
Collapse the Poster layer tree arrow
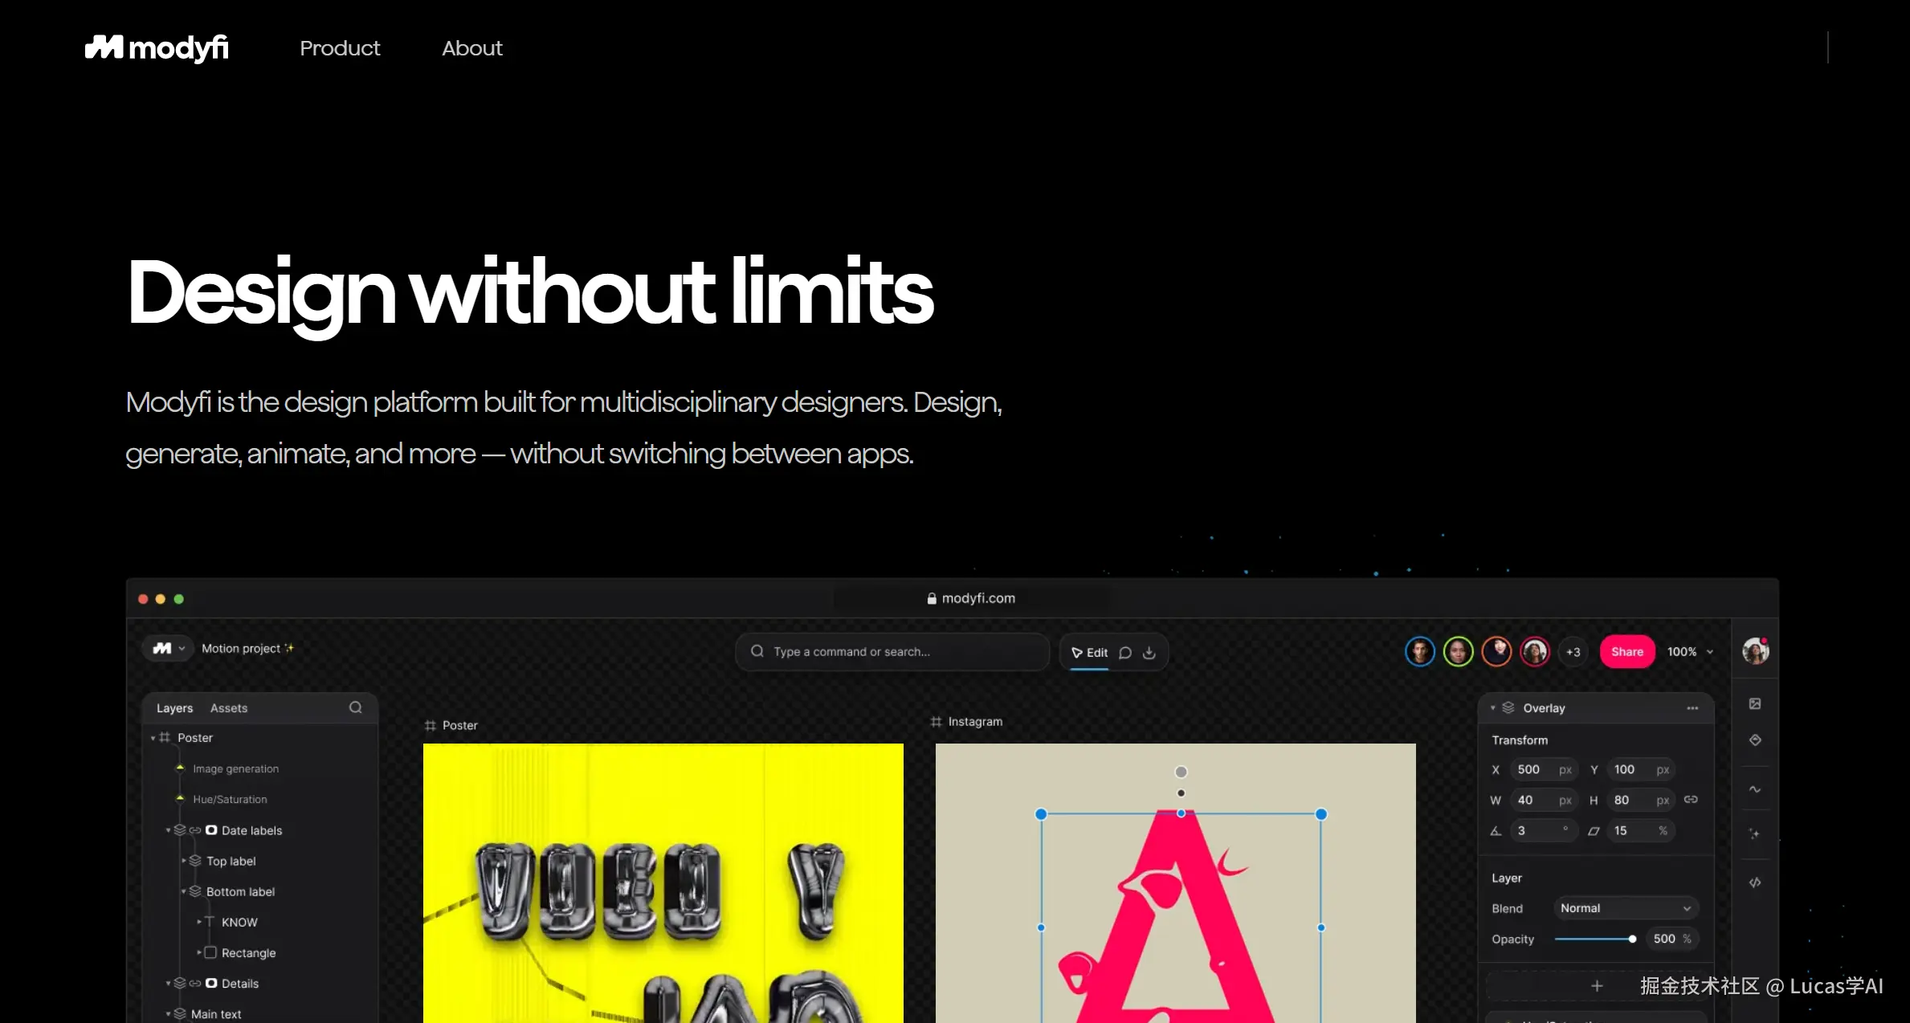click(x=153, y=738)
